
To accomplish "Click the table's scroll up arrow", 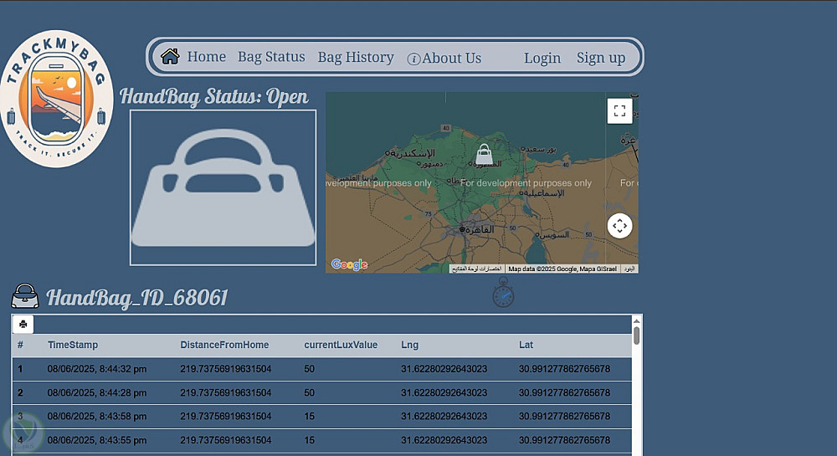I will tap(637, 321).
